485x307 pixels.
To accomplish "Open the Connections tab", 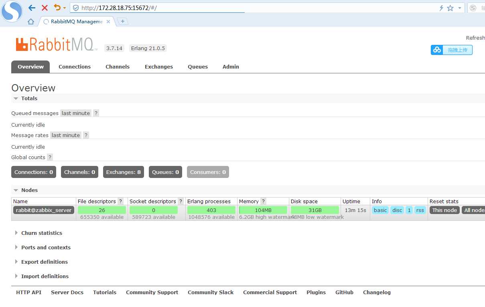I will point(75,67).
